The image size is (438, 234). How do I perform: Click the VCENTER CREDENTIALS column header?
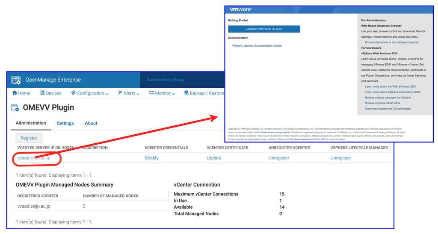point(166,148)
